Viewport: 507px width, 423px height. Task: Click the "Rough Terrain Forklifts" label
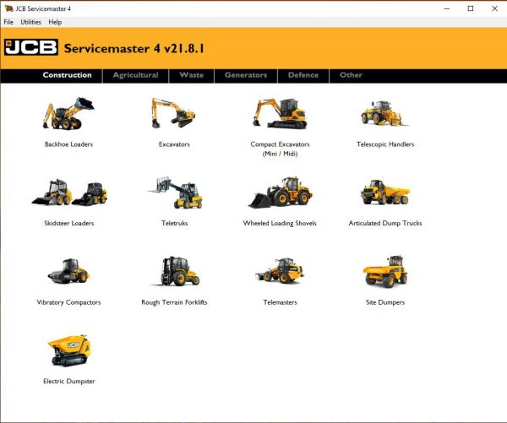pyautogui.click(x=174, y=302)
